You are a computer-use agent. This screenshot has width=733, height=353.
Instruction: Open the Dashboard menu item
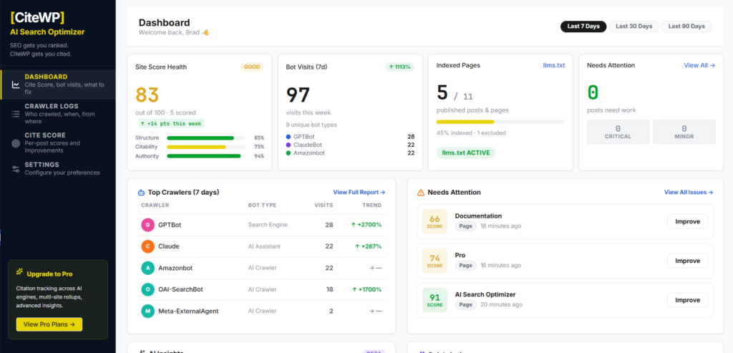(x=58, y=84)
